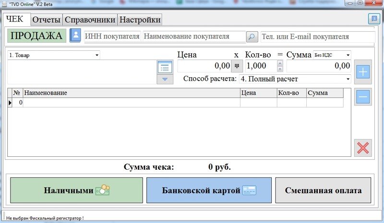Click the Наименование покупателя field
Viewport: 384px width, 223px height.
coord(194,36)
